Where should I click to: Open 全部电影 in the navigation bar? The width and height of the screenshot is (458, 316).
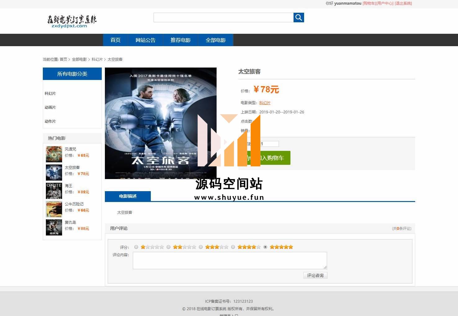216,40
